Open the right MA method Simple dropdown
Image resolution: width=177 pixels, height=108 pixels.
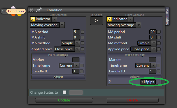coord(154,43)
